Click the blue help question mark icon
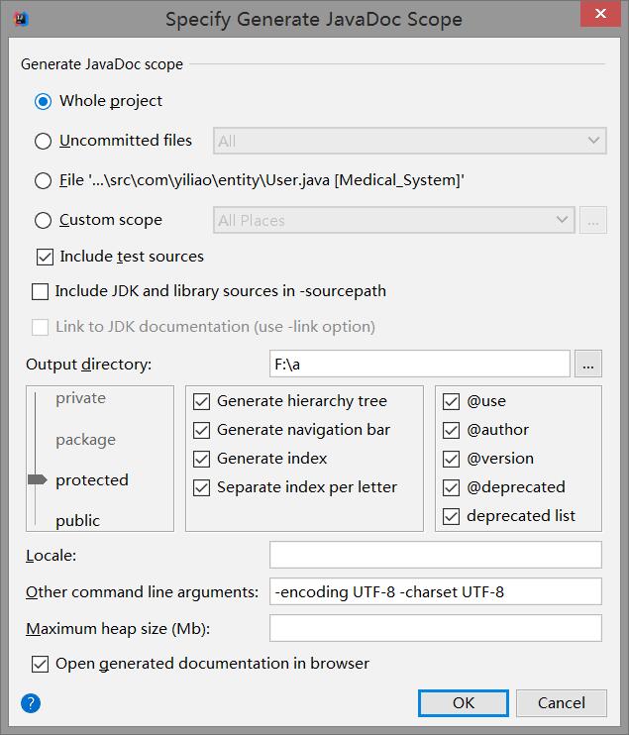629x735 pixels. 31,703
